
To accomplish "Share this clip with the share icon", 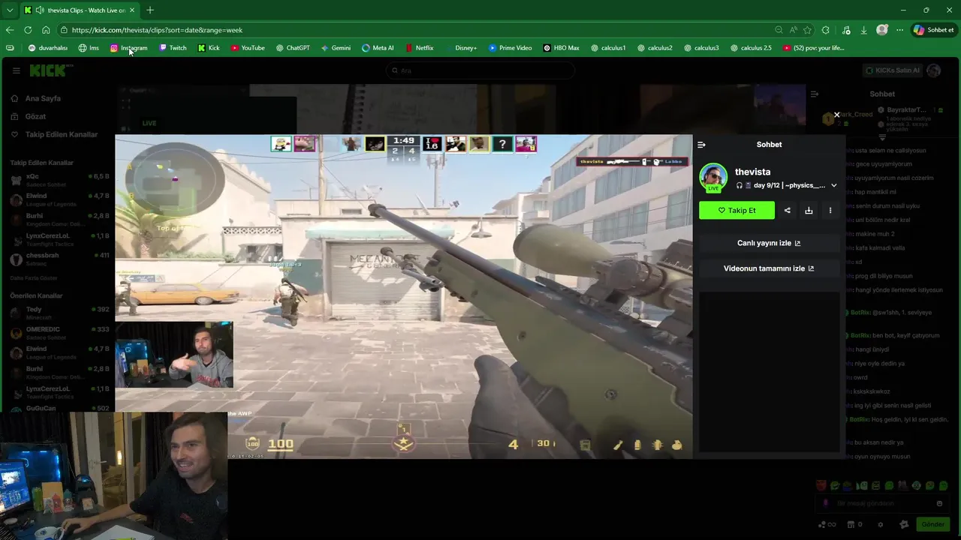I will tap(787, 211).
